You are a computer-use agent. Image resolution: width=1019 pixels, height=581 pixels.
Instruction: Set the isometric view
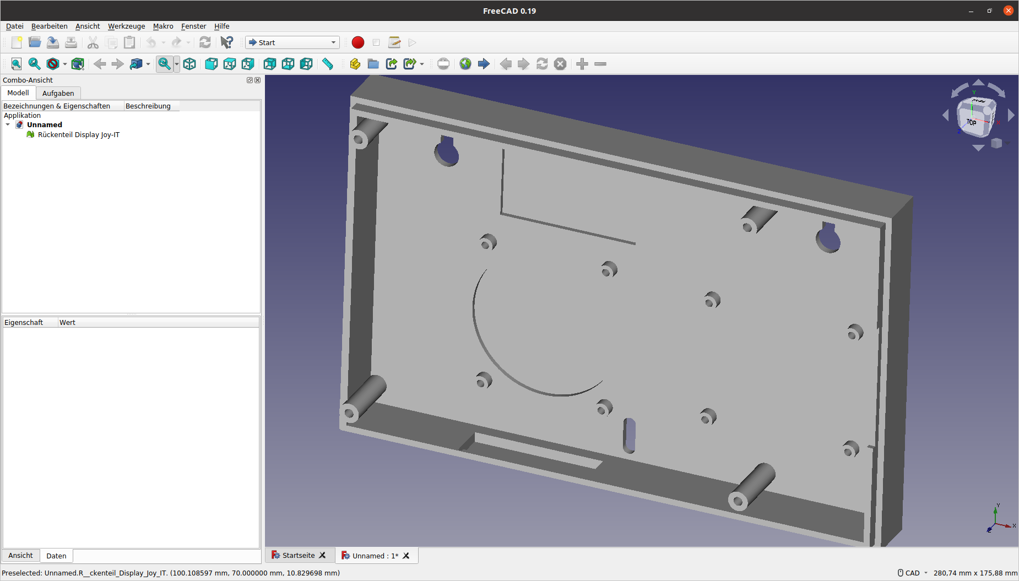[x=189, y=64]
